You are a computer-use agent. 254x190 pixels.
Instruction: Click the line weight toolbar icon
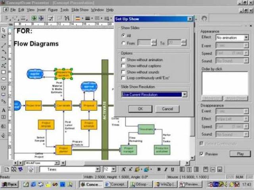pos(88,18)
